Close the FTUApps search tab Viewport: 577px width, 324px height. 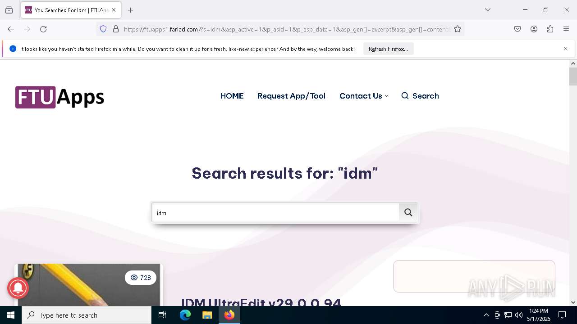point(114,10)
